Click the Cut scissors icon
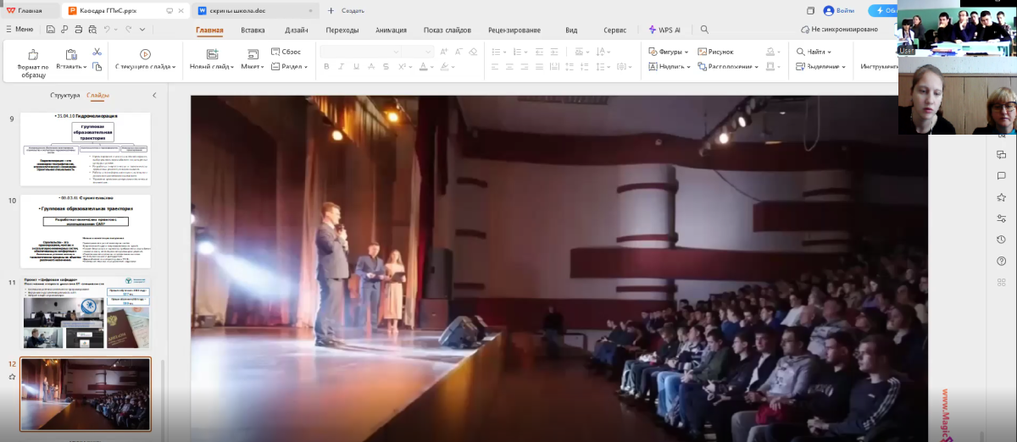The image size is (1017, 442). (x=97, y=52)
